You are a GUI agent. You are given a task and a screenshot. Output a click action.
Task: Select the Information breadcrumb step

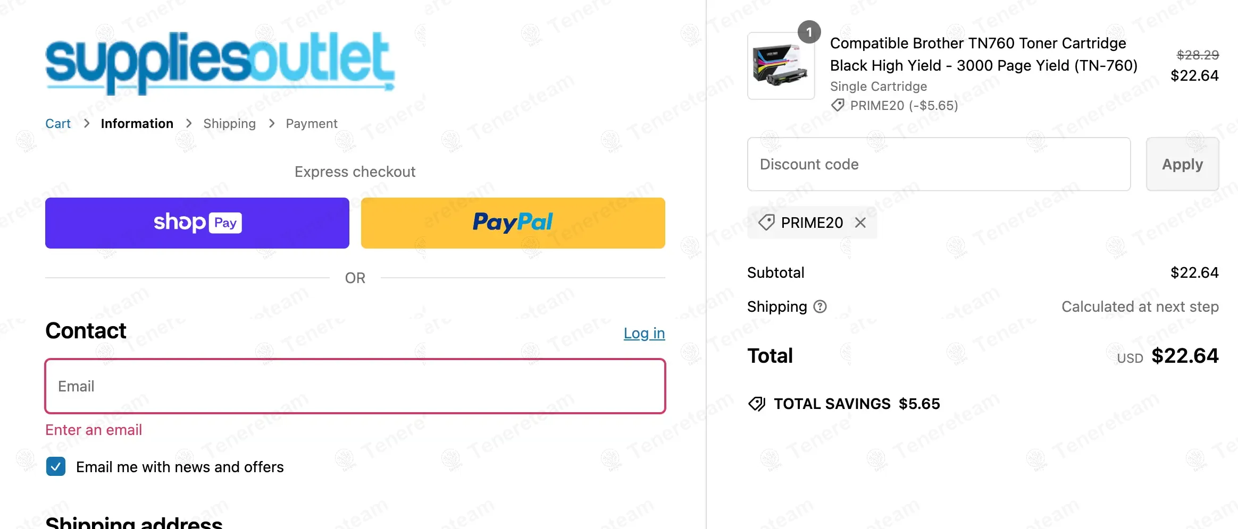point(137,124)
